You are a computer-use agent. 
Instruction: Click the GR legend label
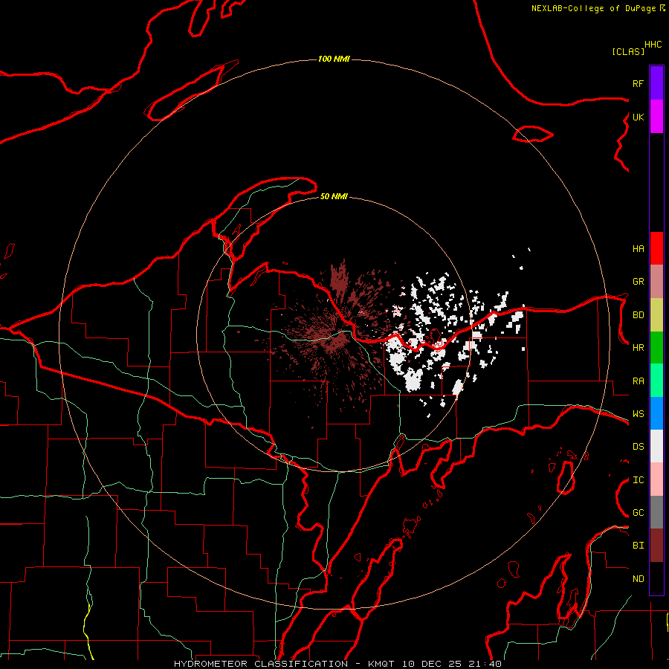(x=638, y=282)
